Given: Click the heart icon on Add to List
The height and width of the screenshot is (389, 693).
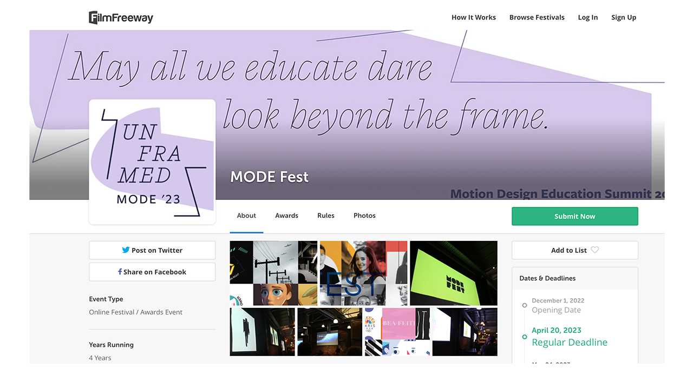Looking at the screenshot, I should pos(594,250).
